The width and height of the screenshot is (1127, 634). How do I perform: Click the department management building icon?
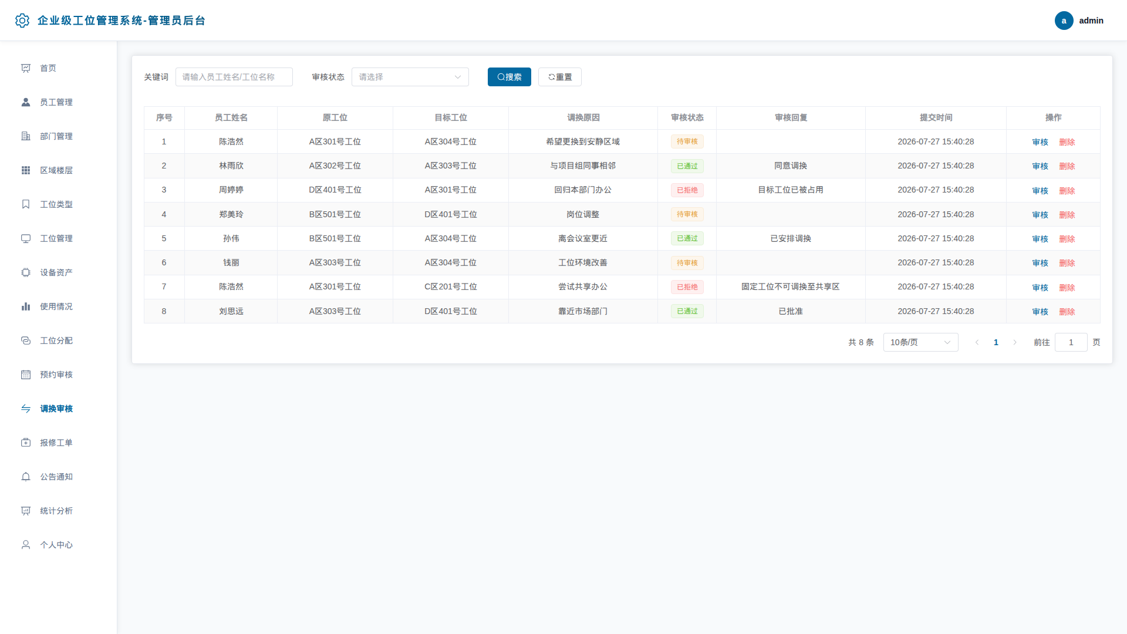(x=26, y=136)
